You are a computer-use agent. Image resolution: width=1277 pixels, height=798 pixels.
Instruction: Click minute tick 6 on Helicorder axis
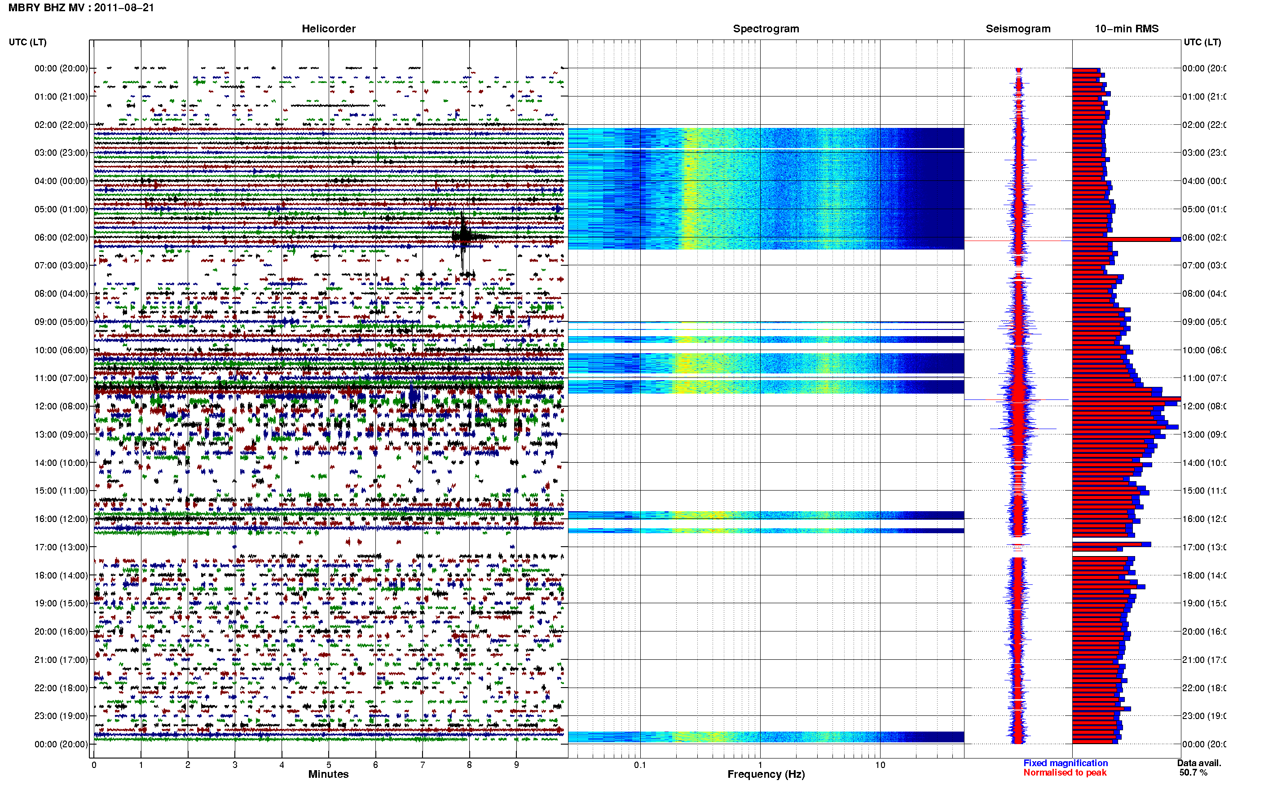[x=375, y=765]
